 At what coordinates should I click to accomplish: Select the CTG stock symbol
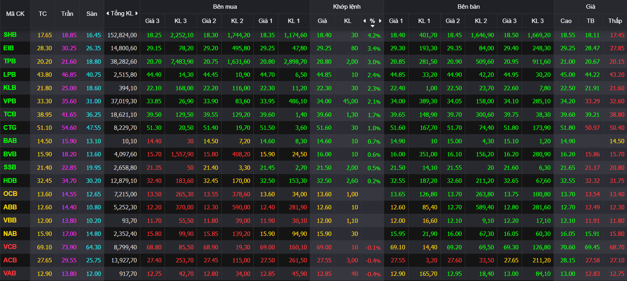10,128
